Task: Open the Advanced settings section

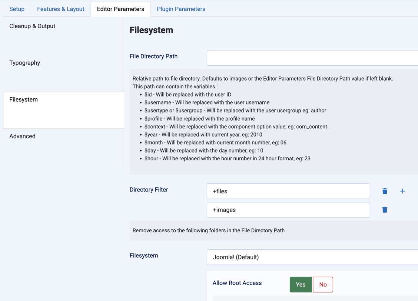Action: click(23, 136)
